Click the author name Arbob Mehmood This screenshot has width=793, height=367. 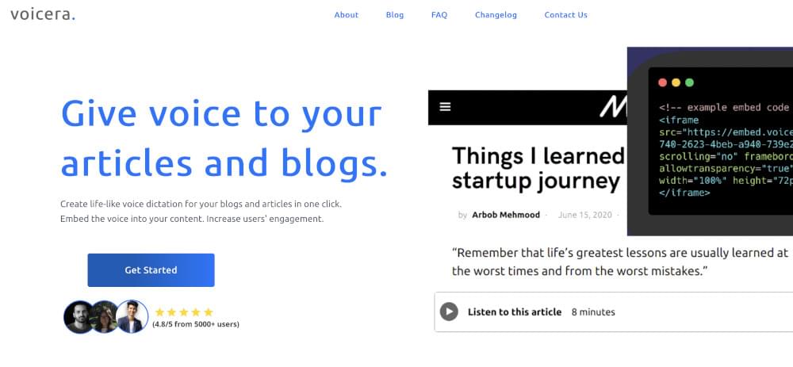click(x=506, y=215)
